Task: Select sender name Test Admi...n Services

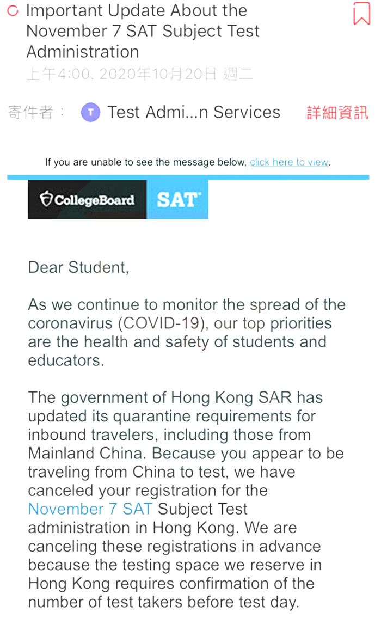Action: click(194, 112)
